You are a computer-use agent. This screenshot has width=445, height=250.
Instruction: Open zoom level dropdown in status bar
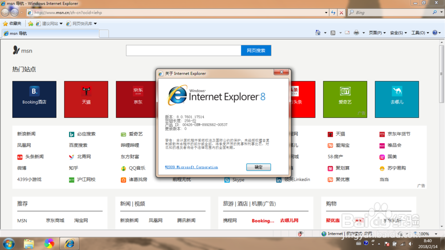[436, 234]
